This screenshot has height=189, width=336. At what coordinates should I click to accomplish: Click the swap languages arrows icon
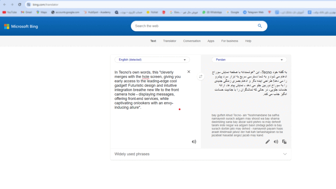[x=201, y=76]
